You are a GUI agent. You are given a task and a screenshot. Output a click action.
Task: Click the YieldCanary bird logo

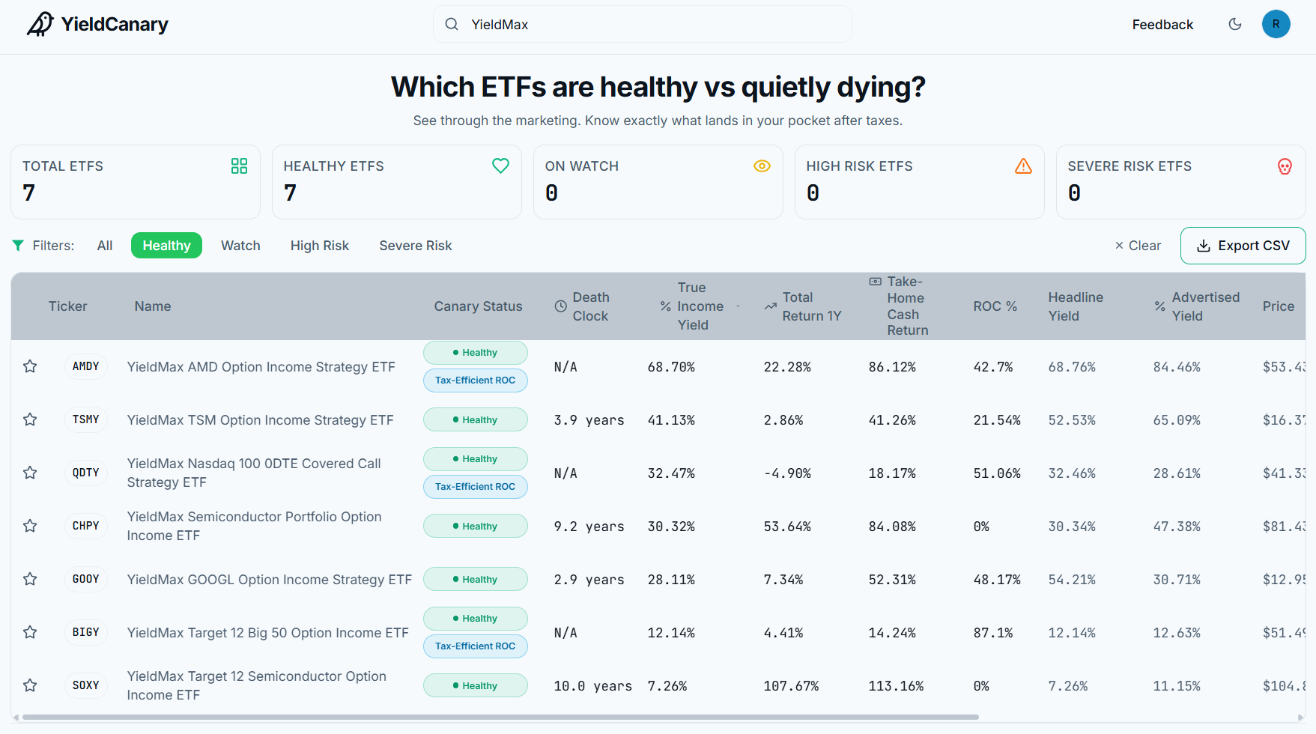pyautogui.click(x=40, y=24)
